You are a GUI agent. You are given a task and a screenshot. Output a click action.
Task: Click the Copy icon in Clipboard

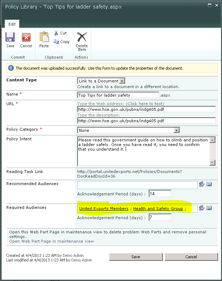[56, 42]
